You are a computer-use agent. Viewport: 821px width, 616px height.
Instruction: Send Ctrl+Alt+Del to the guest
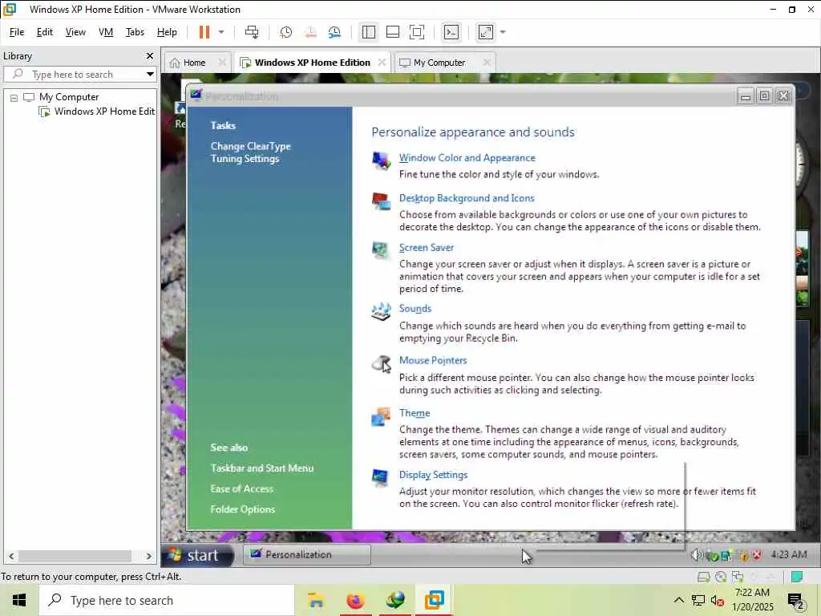(x=252, y=32)
